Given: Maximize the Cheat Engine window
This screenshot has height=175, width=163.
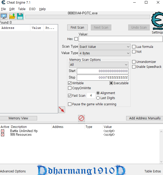Looking at the screenshot, I should [x=146, y=2].
